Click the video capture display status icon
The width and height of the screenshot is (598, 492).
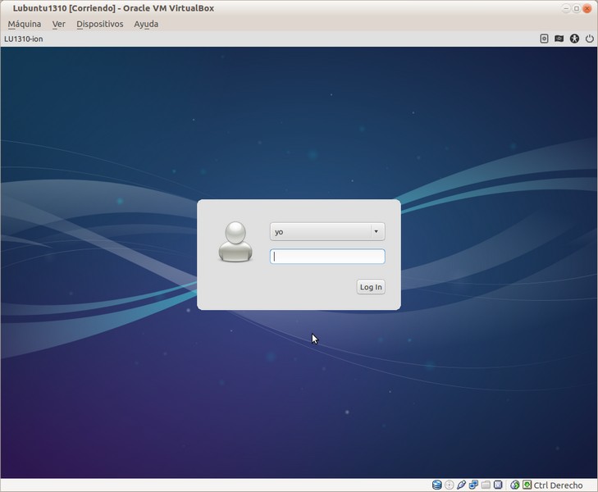click(498, 485)
